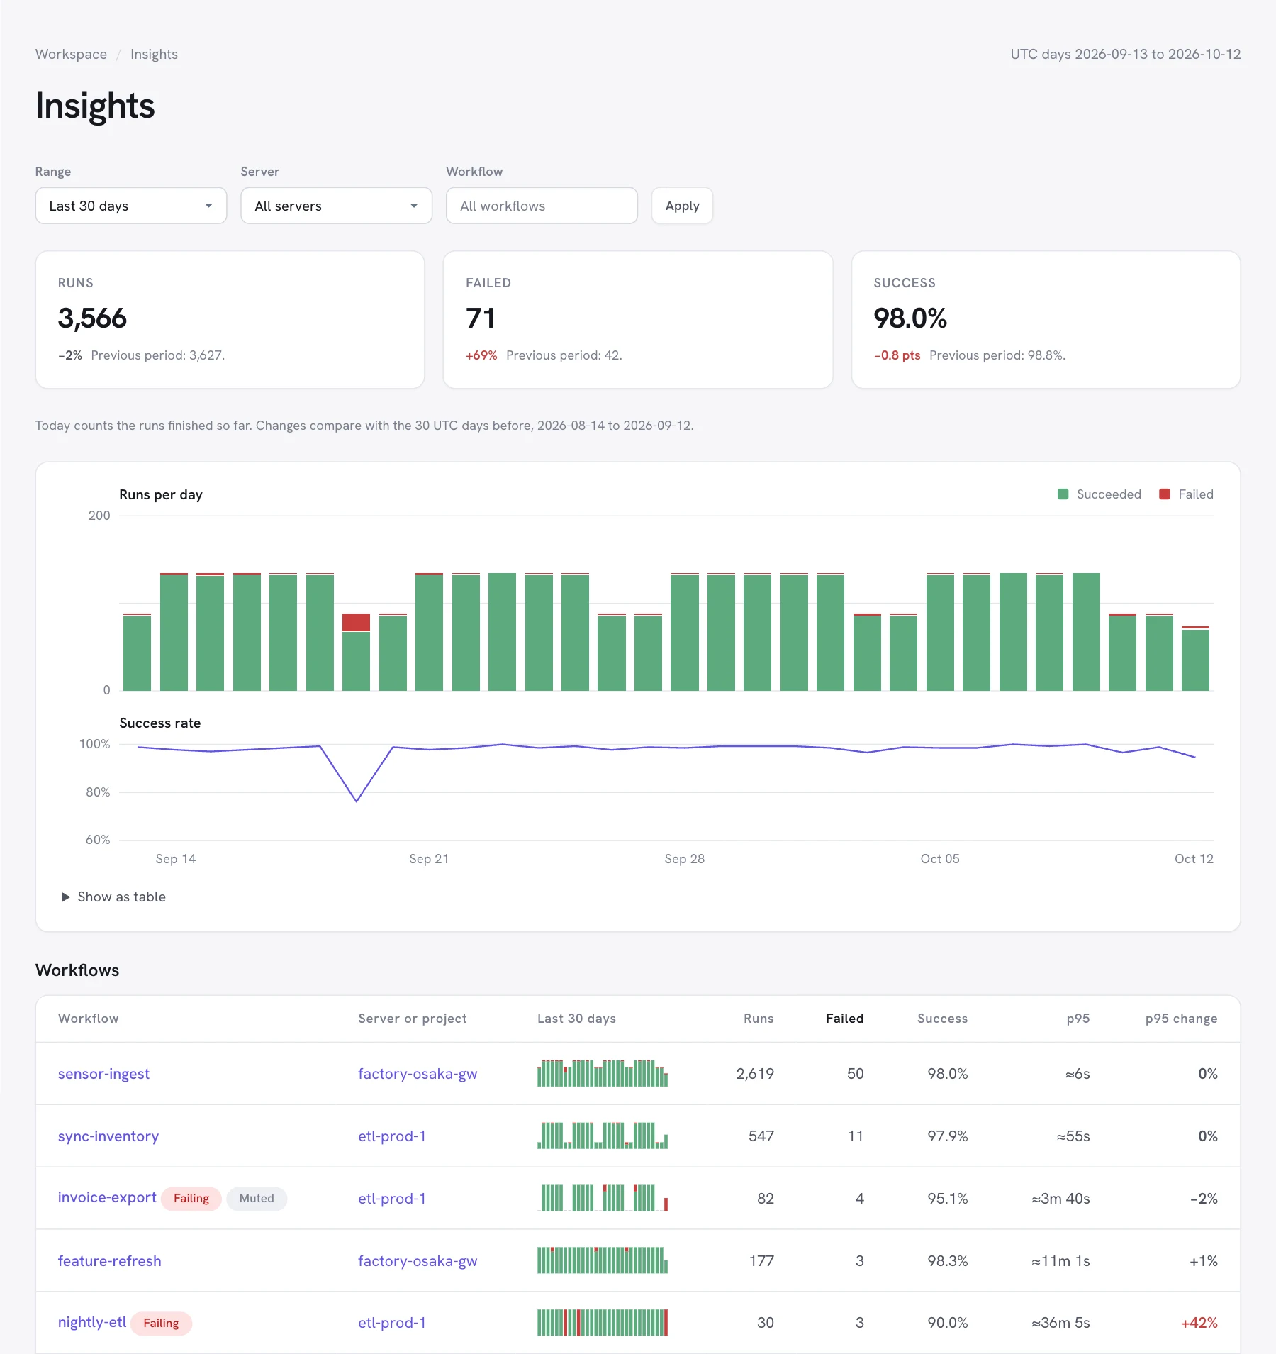
Task: Click the invoice-export 30-day sparkline
Action: (603, 1199)
